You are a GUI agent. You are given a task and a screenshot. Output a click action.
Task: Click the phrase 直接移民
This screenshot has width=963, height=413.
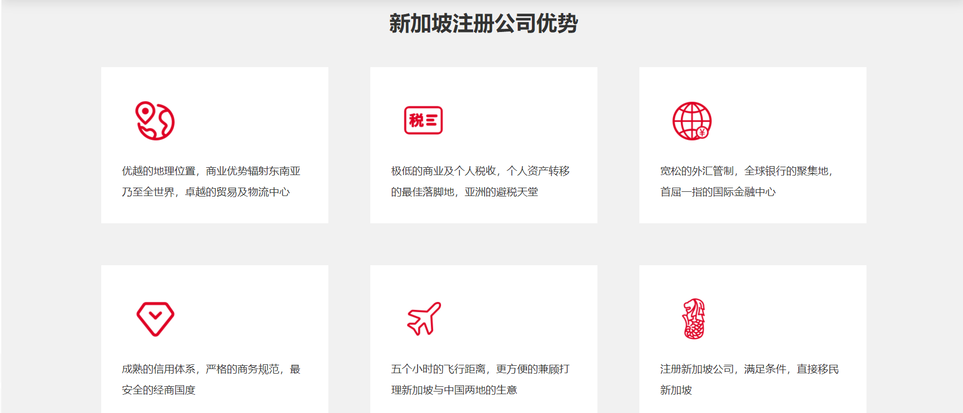coord(817,369)
